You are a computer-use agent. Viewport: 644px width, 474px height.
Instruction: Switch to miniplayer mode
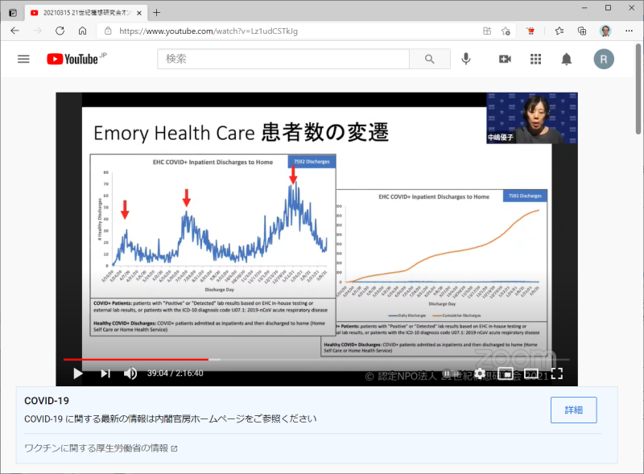[506, 373]
